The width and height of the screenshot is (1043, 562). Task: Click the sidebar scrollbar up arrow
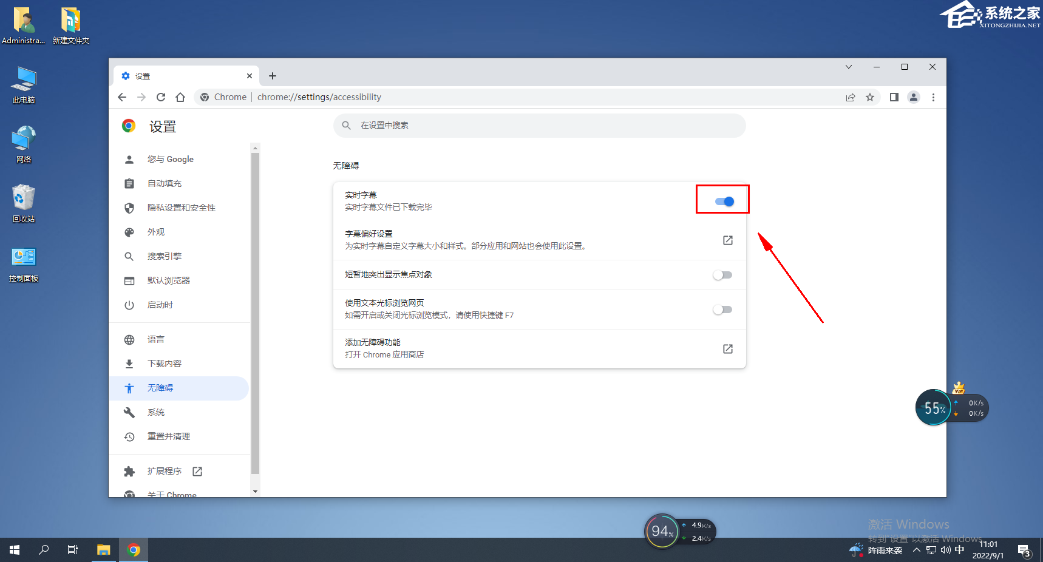tap(255, 148)
